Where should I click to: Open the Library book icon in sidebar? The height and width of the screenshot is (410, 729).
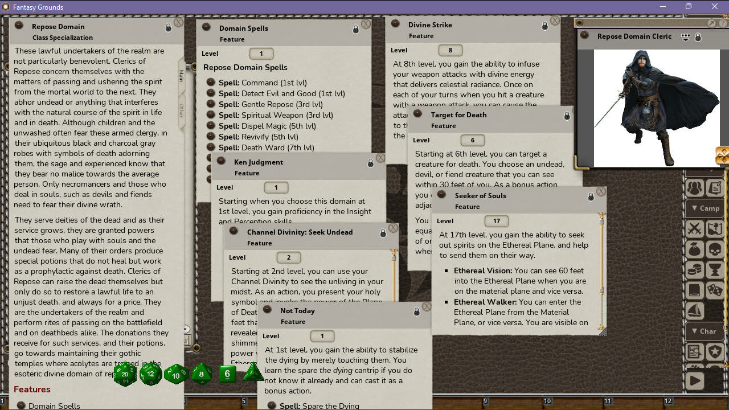point(694,290)
